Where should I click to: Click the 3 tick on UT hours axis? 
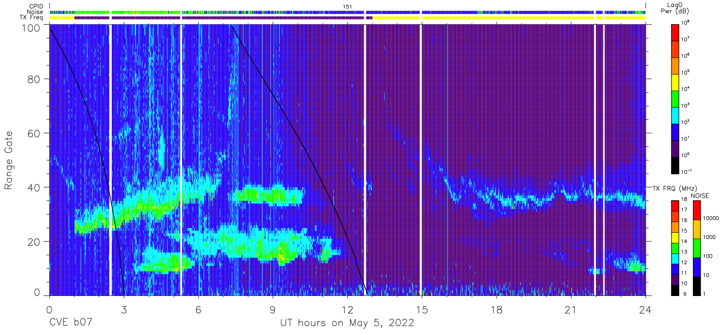[x=124, y=309]
